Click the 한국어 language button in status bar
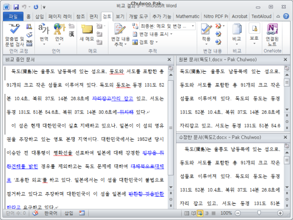This screenshot has height=220, width=293. point(50,213)
